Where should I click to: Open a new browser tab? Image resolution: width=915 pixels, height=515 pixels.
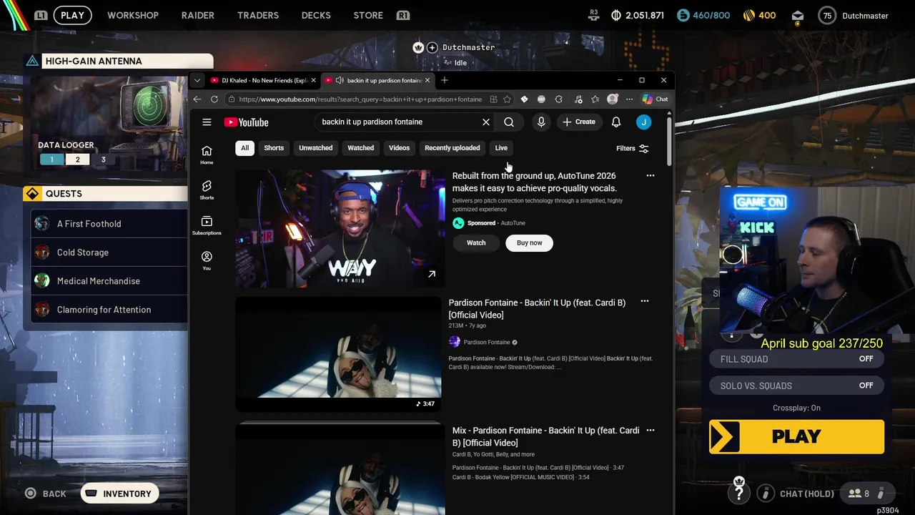pos(445,80)
